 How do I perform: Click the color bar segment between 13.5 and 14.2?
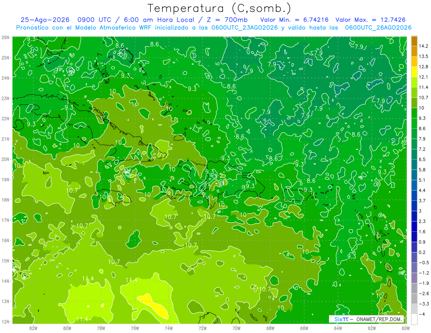414,51
